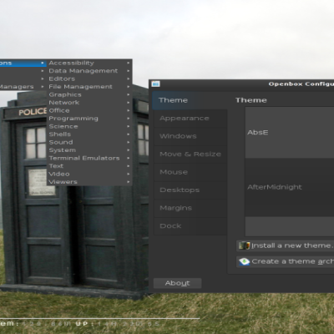Click the Install a new theme button
Image resolution: width=334 pixels, height=334 pixels.
(286, 245)
